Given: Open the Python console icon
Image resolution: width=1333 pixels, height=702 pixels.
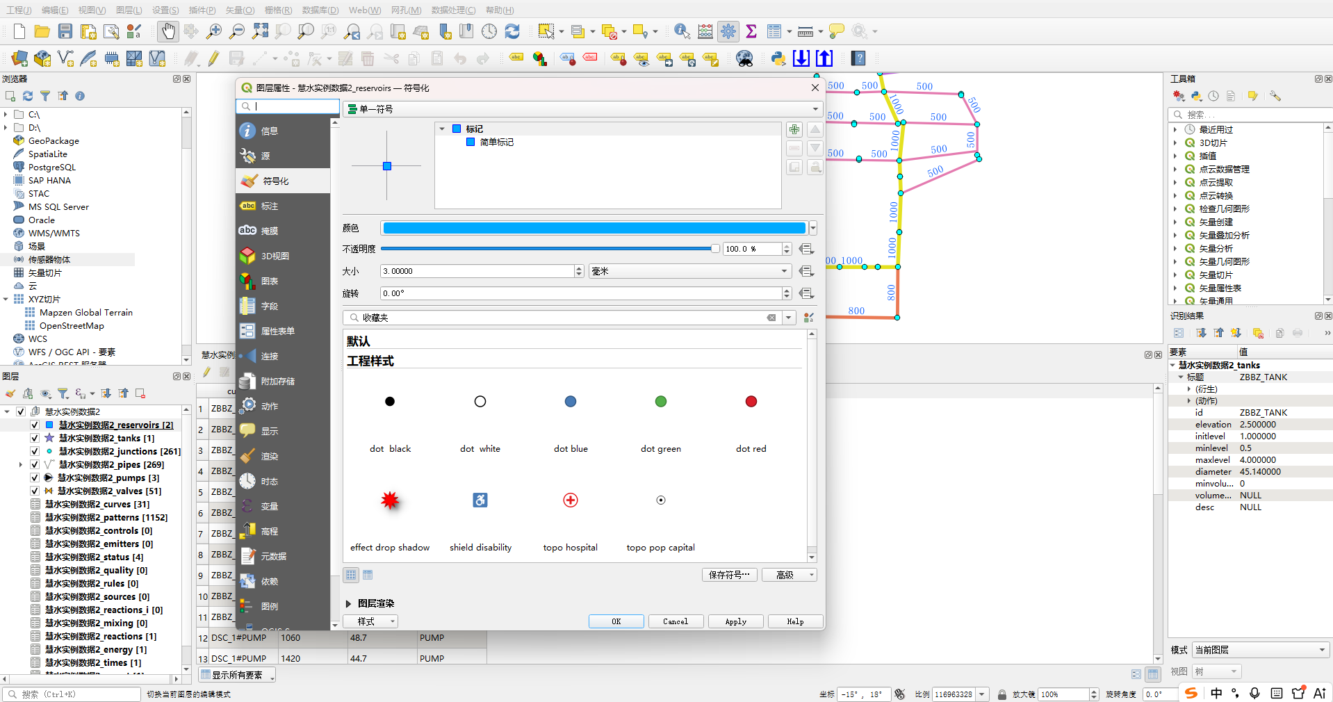Looking at the screenshot, I should [778, 58].
